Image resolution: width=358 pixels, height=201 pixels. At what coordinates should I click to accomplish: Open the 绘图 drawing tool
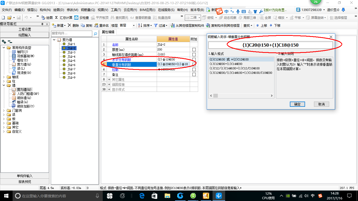[x=47, y=18]
